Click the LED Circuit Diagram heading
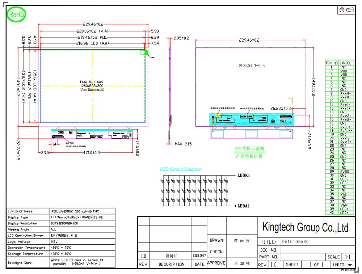The height and width of the screenshot is (274, 362). [181, 169]
